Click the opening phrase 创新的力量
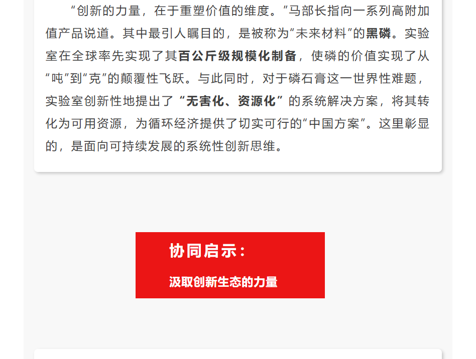 tap(108, 11)
